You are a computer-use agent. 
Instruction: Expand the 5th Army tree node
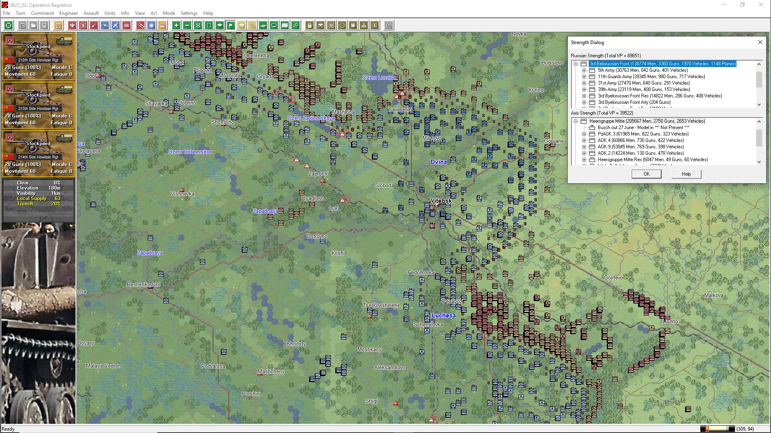(584, 70)
